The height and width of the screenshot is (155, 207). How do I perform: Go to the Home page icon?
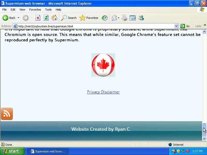(54, 18)
